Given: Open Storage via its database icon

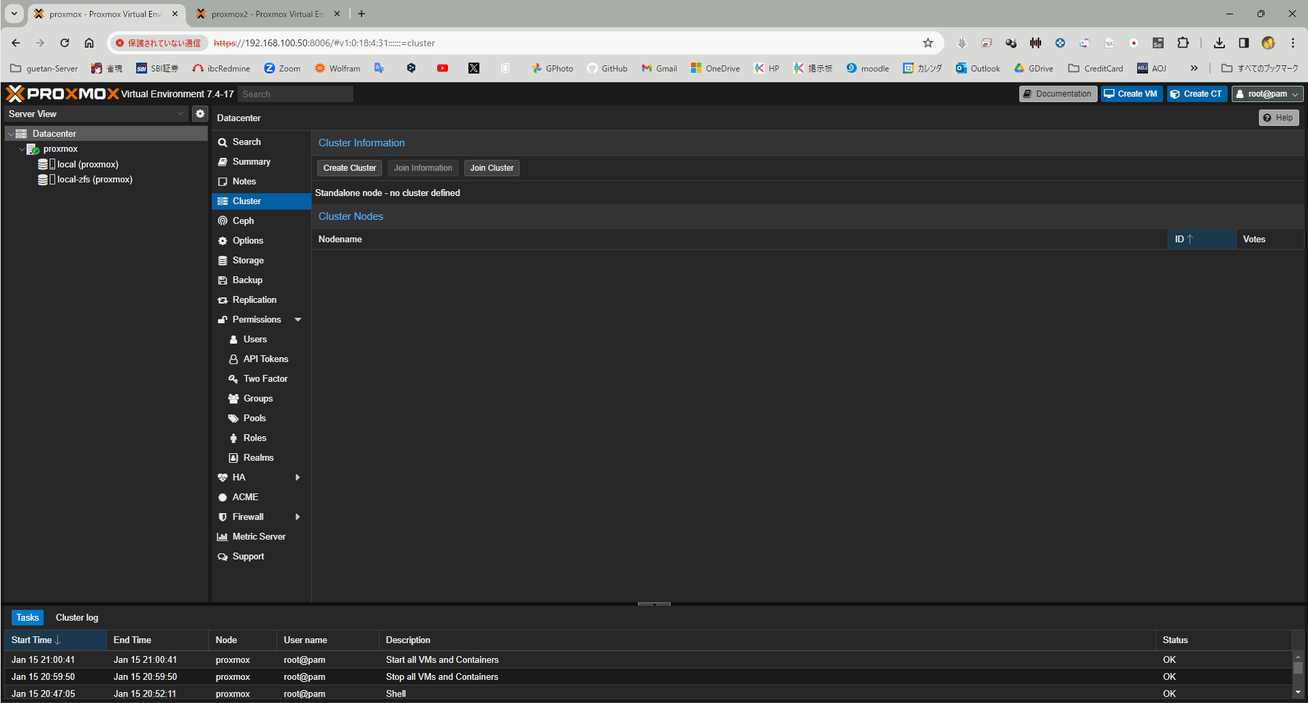Looking at the screenshot, I should (223, 261).
